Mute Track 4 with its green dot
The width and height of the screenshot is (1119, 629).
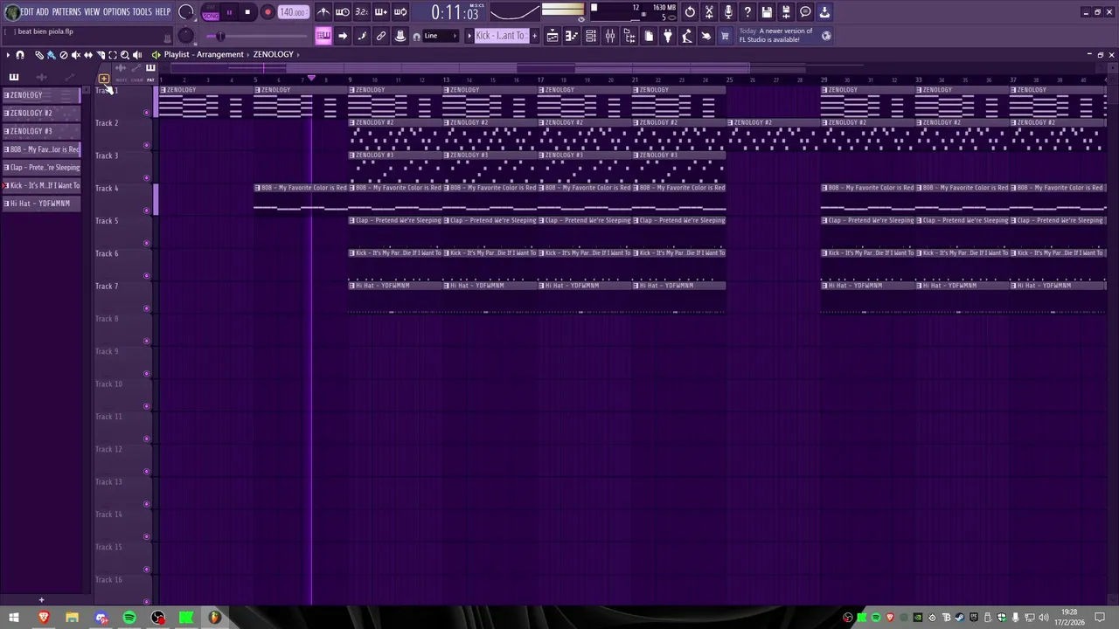[146, 211]
